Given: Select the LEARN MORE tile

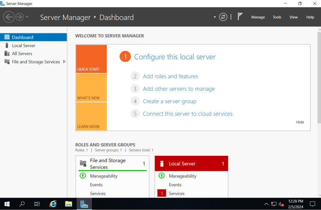Looking at the screenshot, I should [x=91, y=116].
